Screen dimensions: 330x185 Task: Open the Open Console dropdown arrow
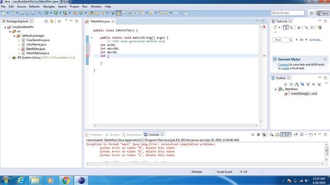[x=315, y=135]
